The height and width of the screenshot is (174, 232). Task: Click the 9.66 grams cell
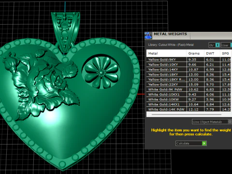click(x=195, y=65)
